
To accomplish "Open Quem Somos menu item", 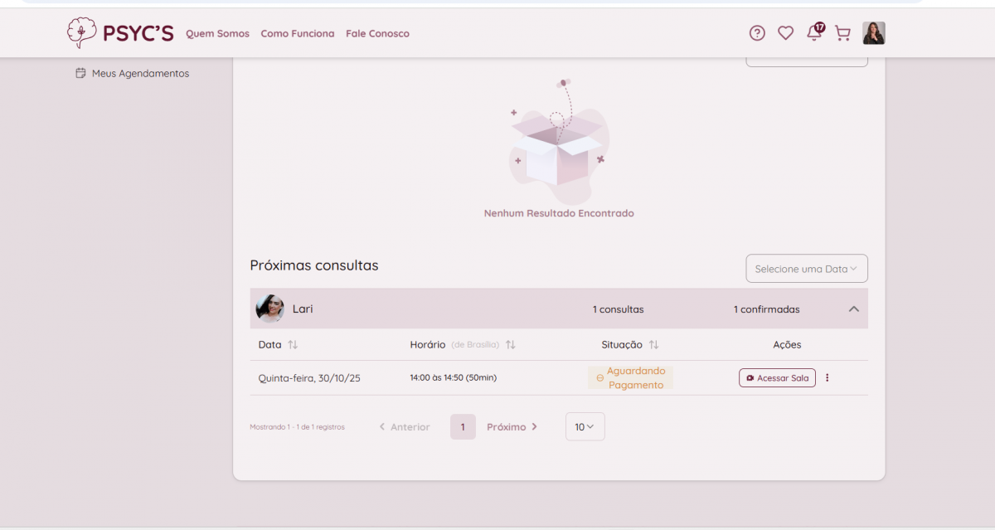I will 217,34.
